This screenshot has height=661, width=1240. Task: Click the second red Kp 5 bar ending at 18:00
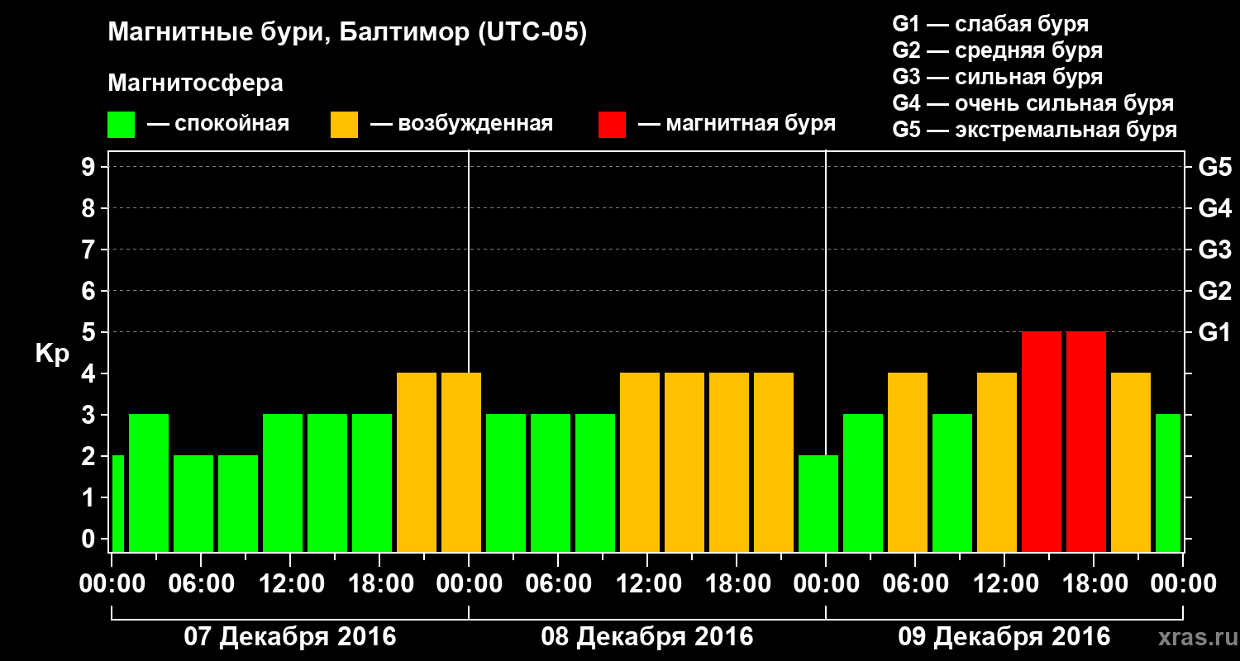click(1086, 441)
